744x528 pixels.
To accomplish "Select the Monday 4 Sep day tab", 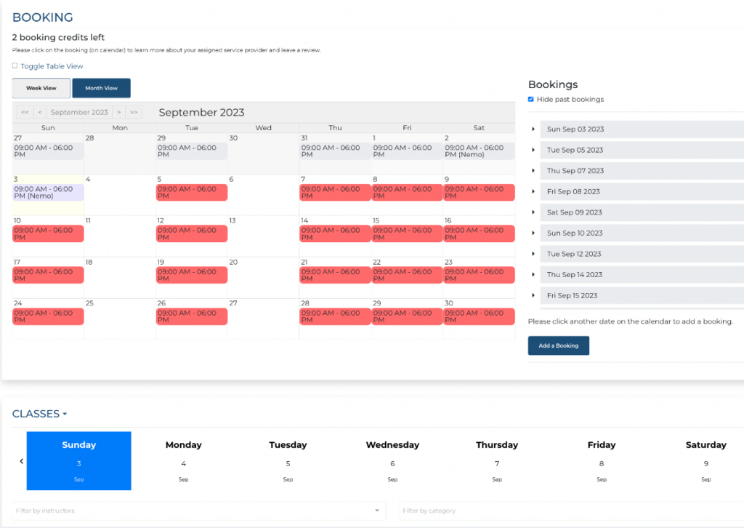I will coord(183,461).
